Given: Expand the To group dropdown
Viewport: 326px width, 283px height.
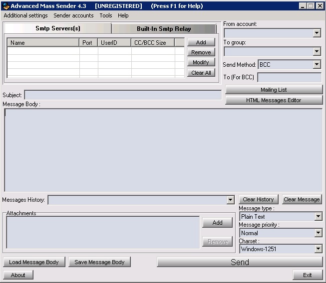Looking at the screenshot, I should 317,51.
